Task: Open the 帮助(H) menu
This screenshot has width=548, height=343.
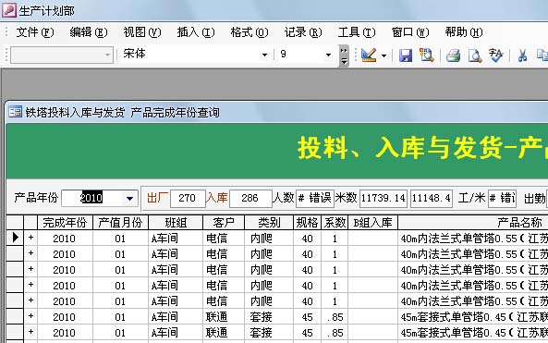Action: pos(464,32)
